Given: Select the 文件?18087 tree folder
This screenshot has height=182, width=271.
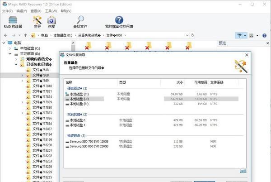Looking at the screenshot, I should point(42,129).
